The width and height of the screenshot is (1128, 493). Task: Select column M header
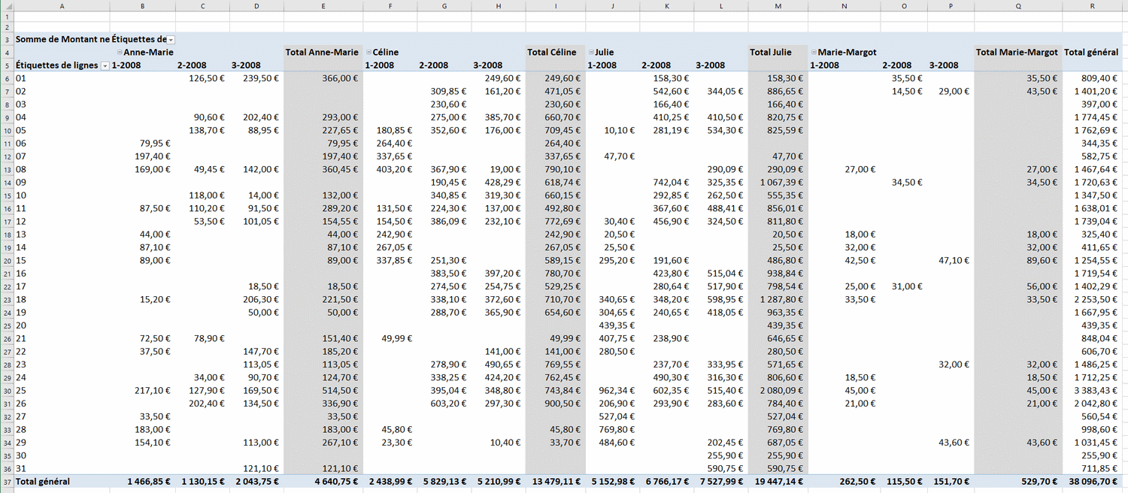click(x=778, y=6)
